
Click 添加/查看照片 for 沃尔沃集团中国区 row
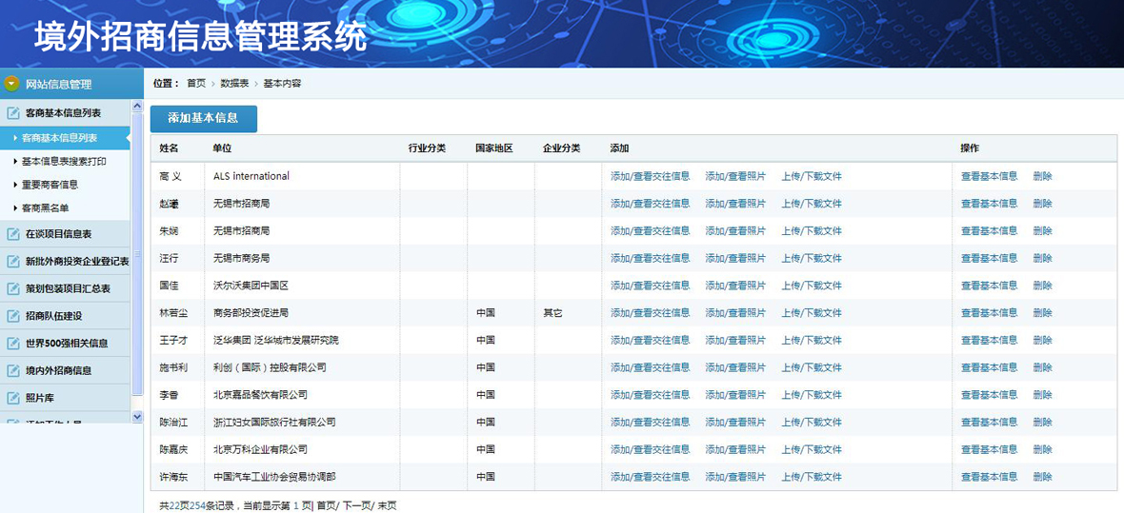click(735, 286)
